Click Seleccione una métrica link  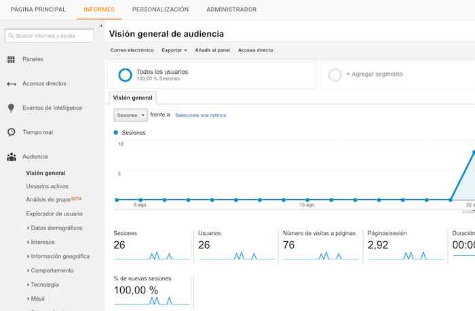pos(200,115)
